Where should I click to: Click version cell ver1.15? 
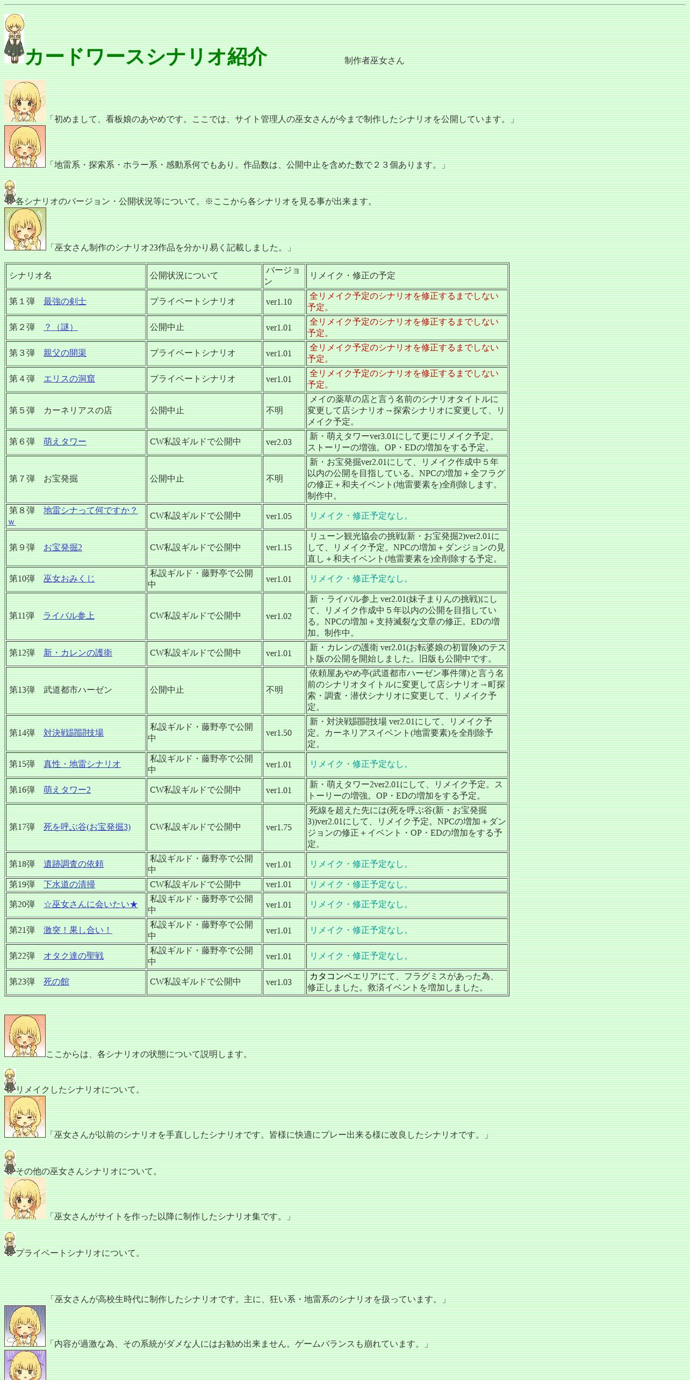click(x=284, y=548)
